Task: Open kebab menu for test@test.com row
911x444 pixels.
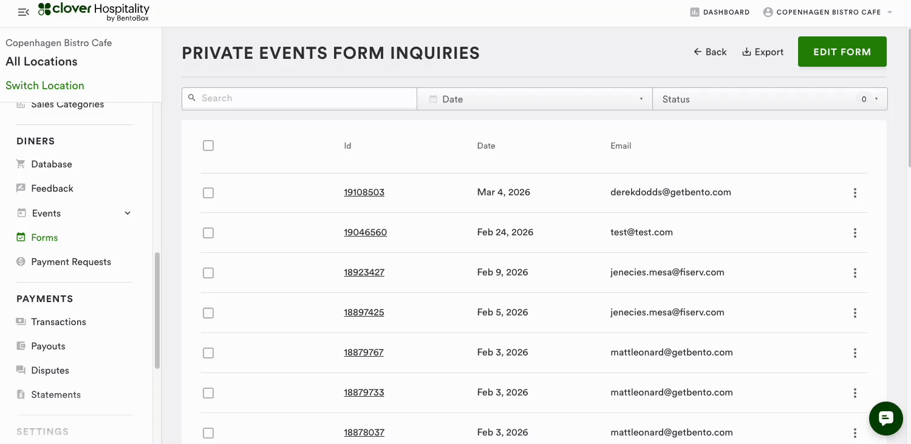Action: [855, 233]
